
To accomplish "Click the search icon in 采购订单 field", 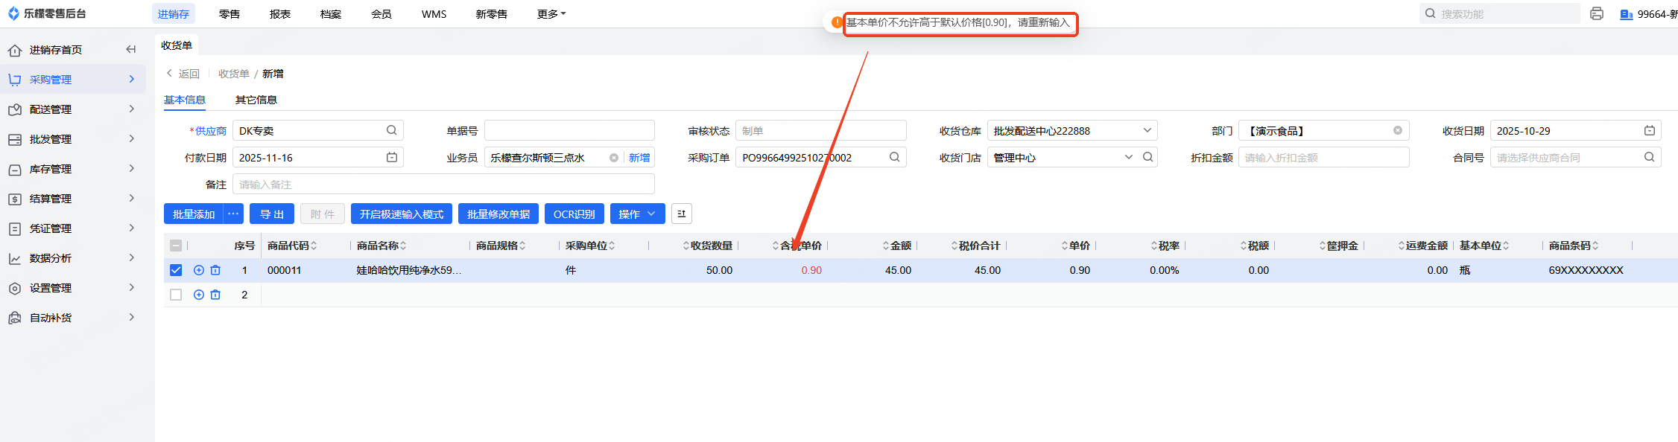I will [895, 157].
